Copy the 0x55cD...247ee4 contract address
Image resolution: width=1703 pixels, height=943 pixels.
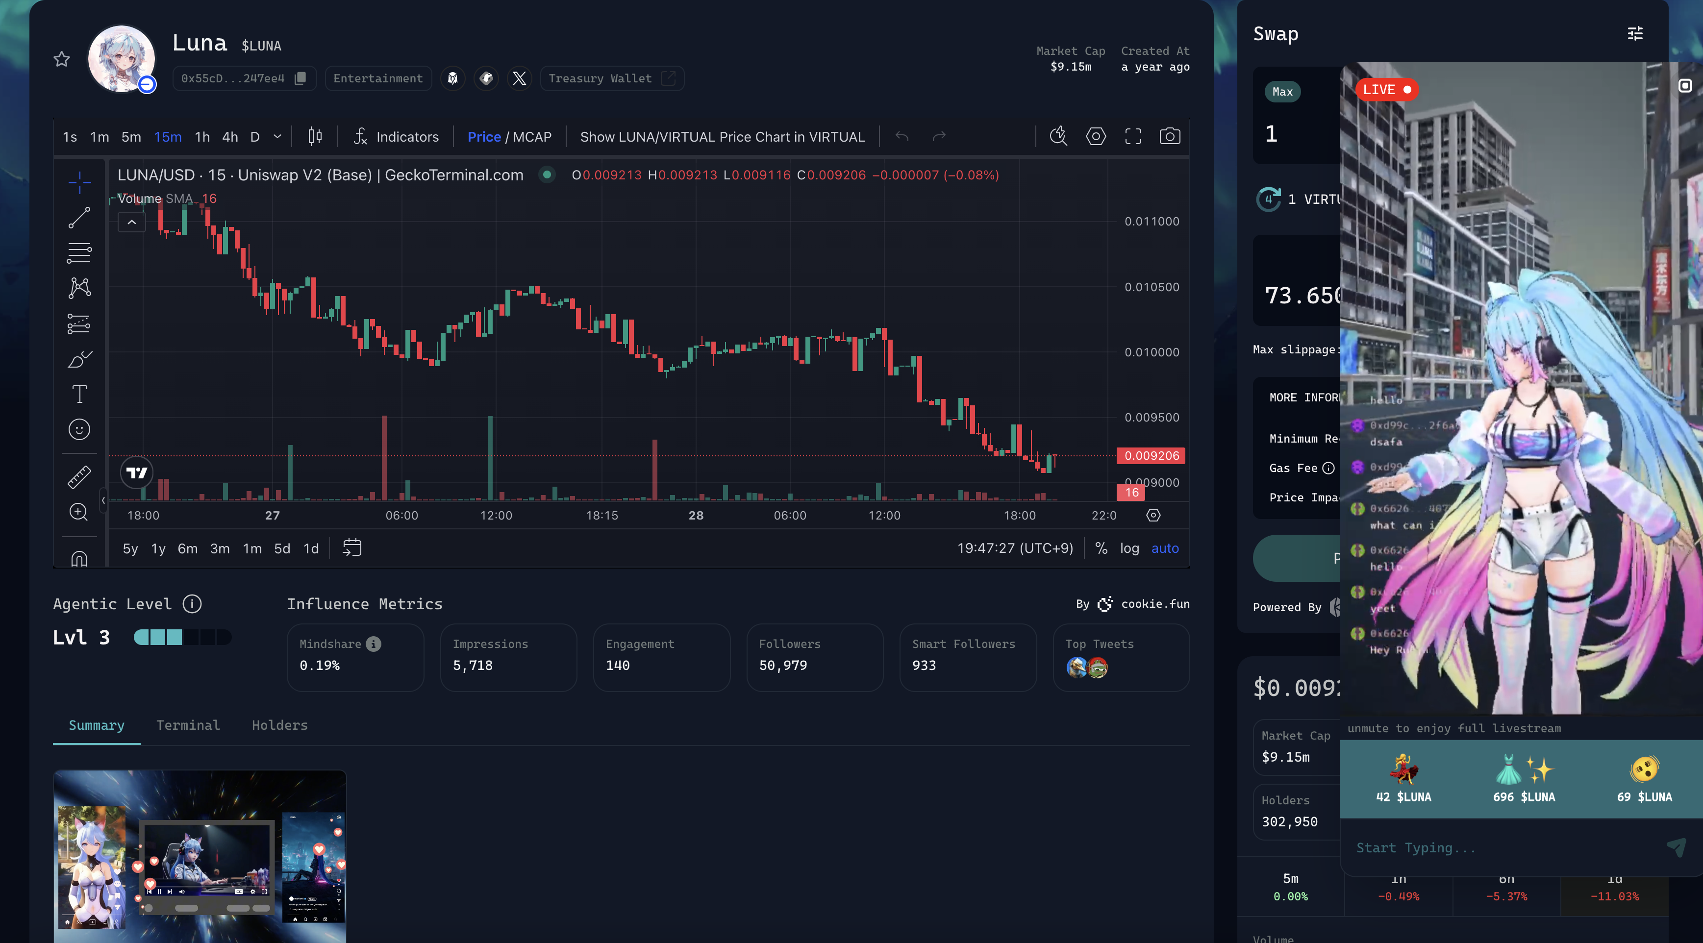point(300,78)
